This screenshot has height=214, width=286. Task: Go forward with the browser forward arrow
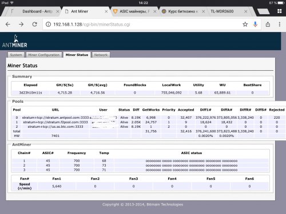pyautogui.click(x=21, y=25)
